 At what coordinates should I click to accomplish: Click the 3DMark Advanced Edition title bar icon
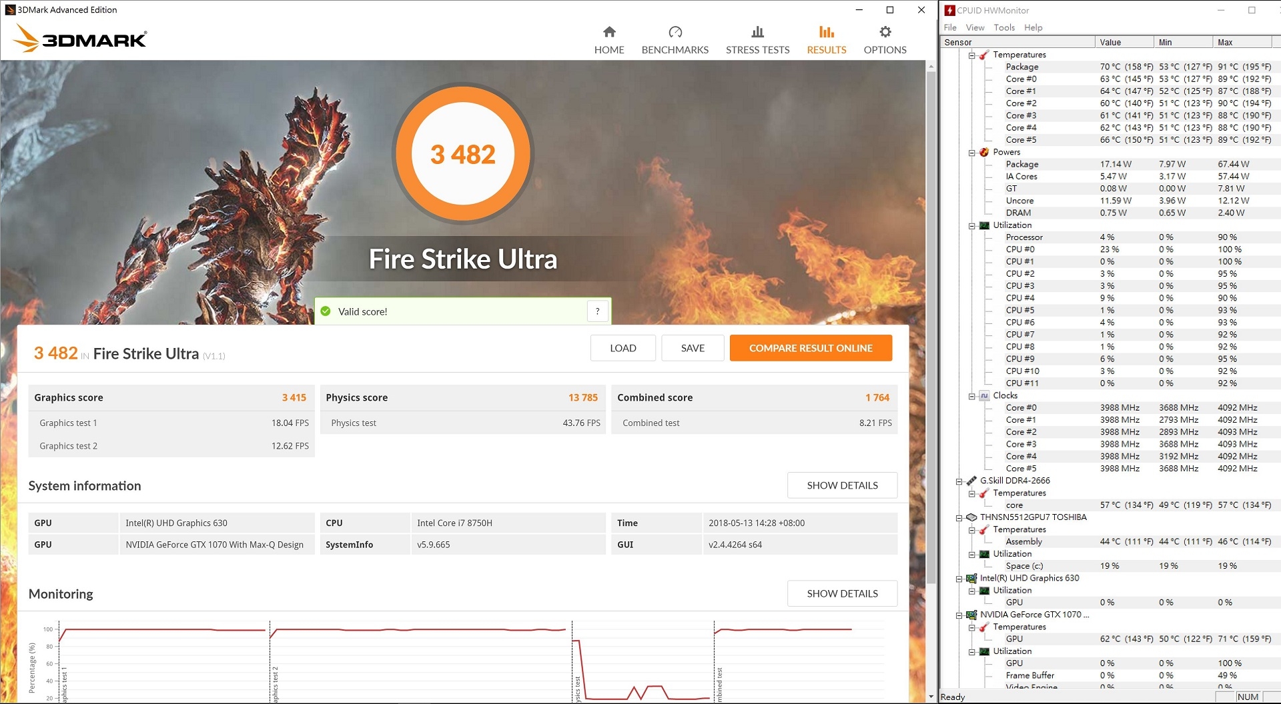10,10
